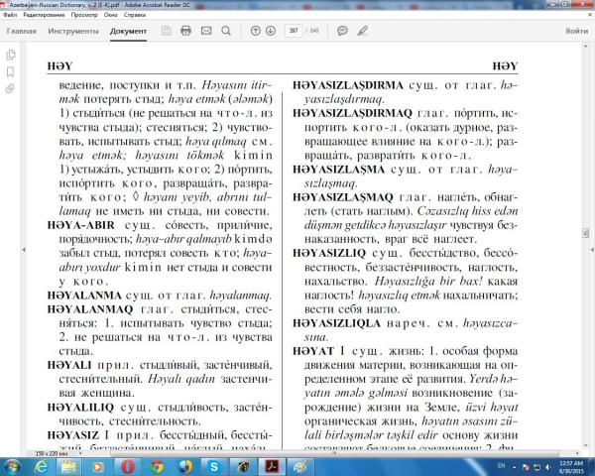Open the Find text magnifier icon

click(x=227, y=31)
